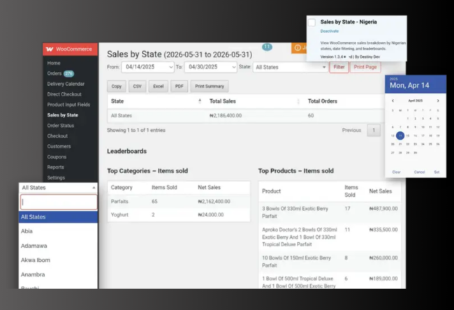Image resolution: width=454 pixels, height=310 pixels.
Task: Go to previous month in calendar
Action: click(x=393, y=101)
